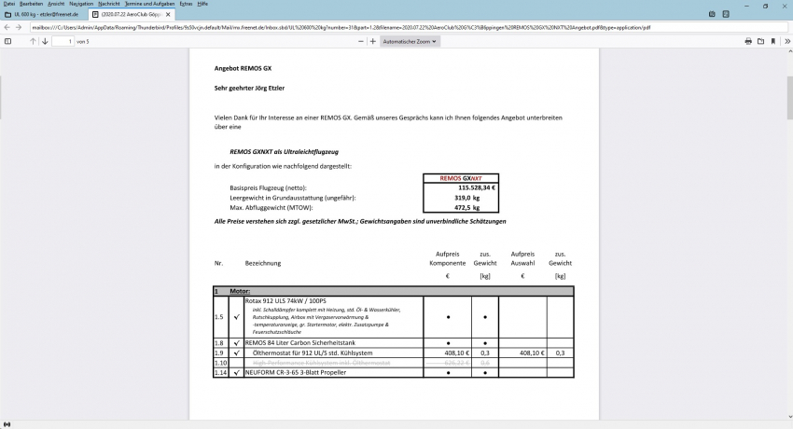Save the PDF with the download icon

pos(760,41)
